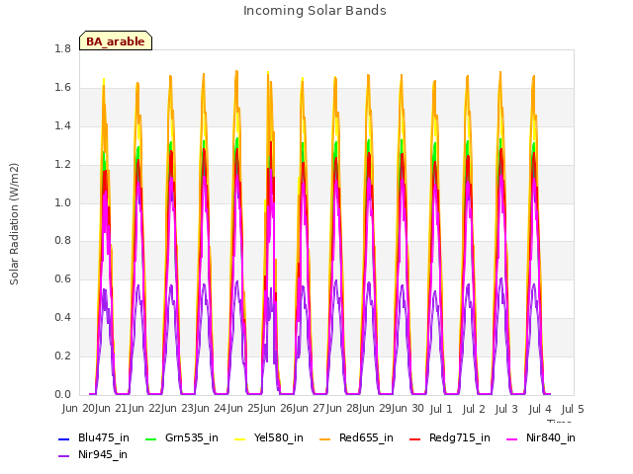Screen dimensions: 633x474
Task: Click the yellow Yel580_in legend color marker
Action: pos(240,438)
